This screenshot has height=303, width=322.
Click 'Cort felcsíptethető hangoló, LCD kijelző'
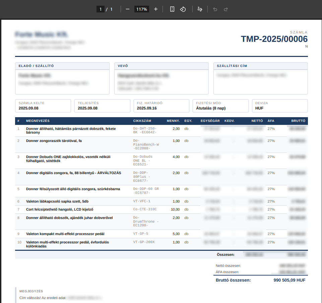pos(60,210)
